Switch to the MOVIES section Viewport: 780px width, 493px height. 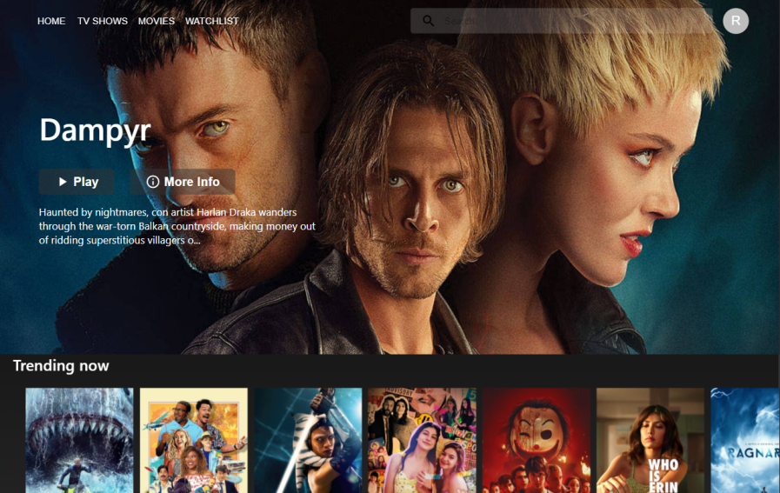tap(157, 21)
